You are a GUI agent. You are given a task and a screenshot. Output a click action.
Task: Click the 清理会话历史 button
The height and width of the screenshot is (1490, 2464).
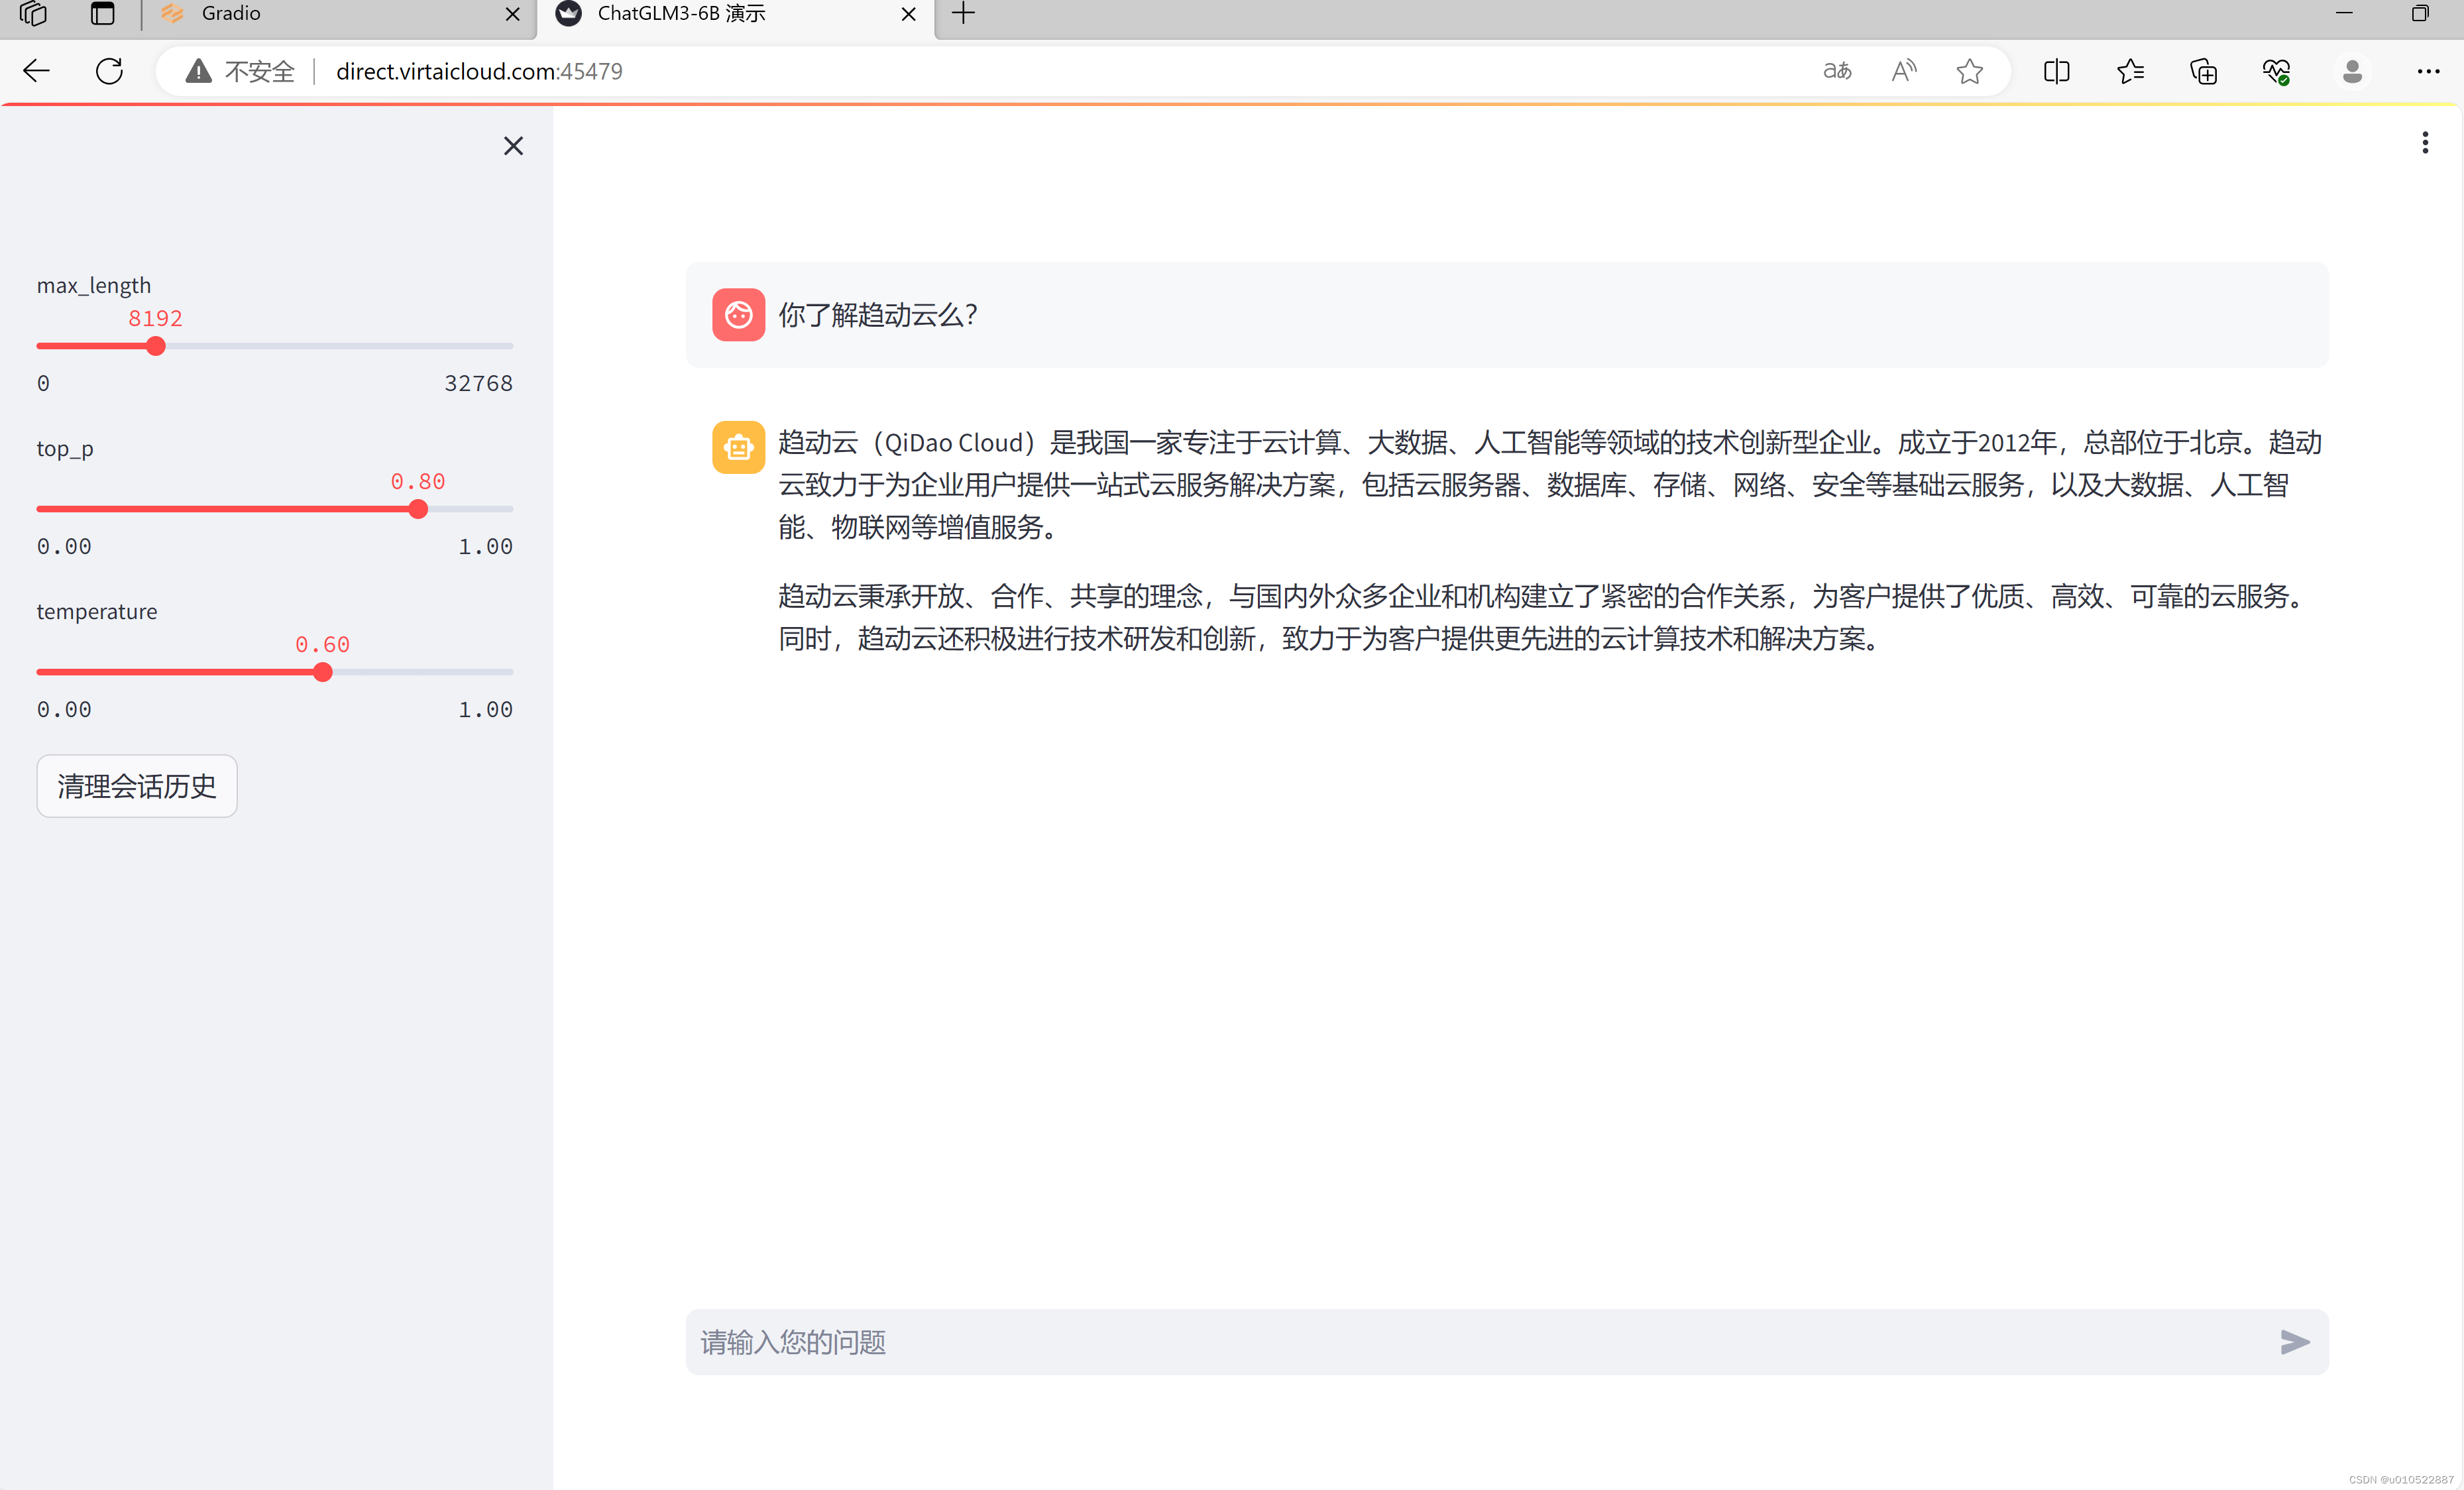pos(137,786)
